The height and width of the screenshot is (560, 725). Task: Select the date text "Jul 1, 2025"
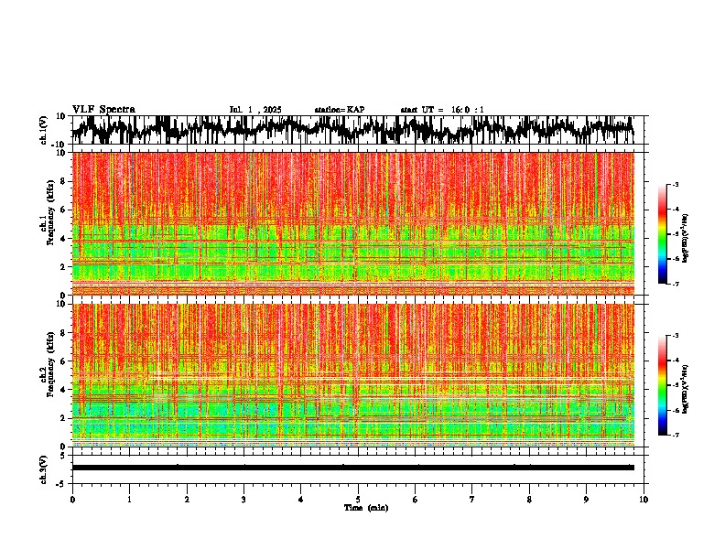(x=255, y=110)
